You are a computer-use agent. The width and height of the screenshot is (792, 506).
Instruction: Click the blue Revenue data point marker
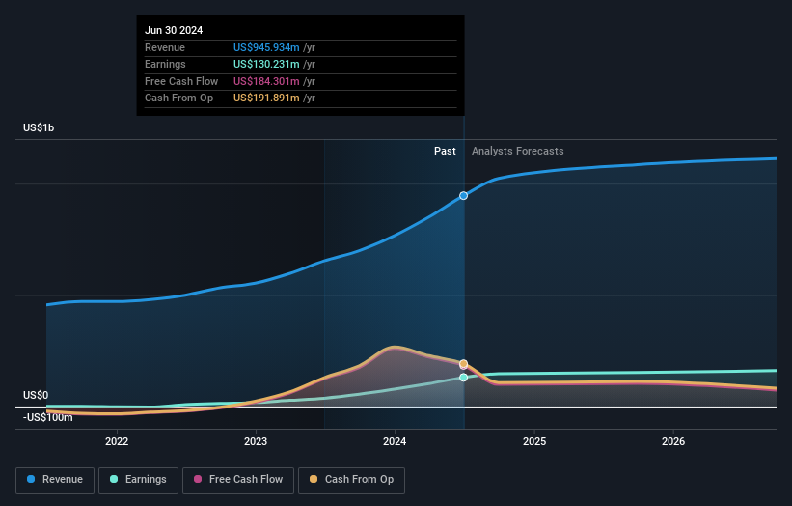click(x=463, y=196)
